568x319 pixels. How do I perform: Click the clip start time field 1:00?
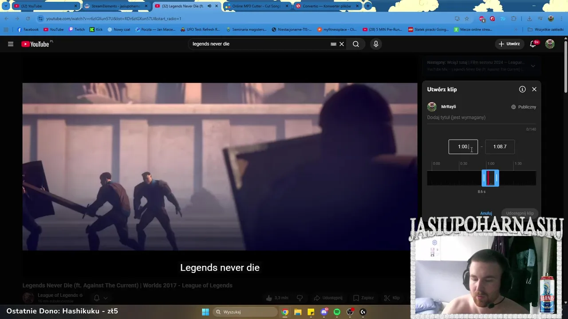(x=463, y=147)
